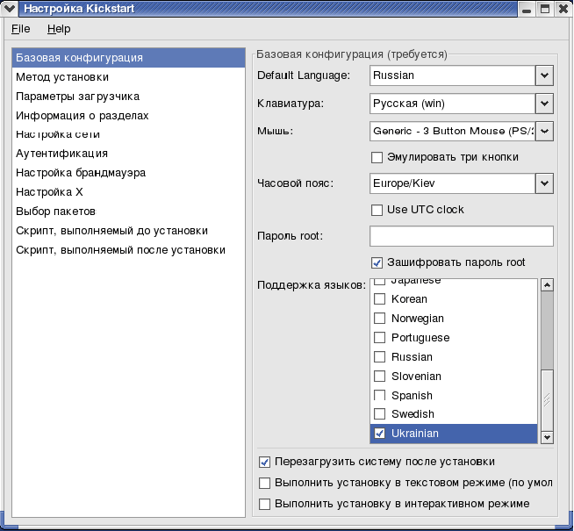
Task: Select Скрипт, выполняемый до установки
Action: [x=128, y=231]
